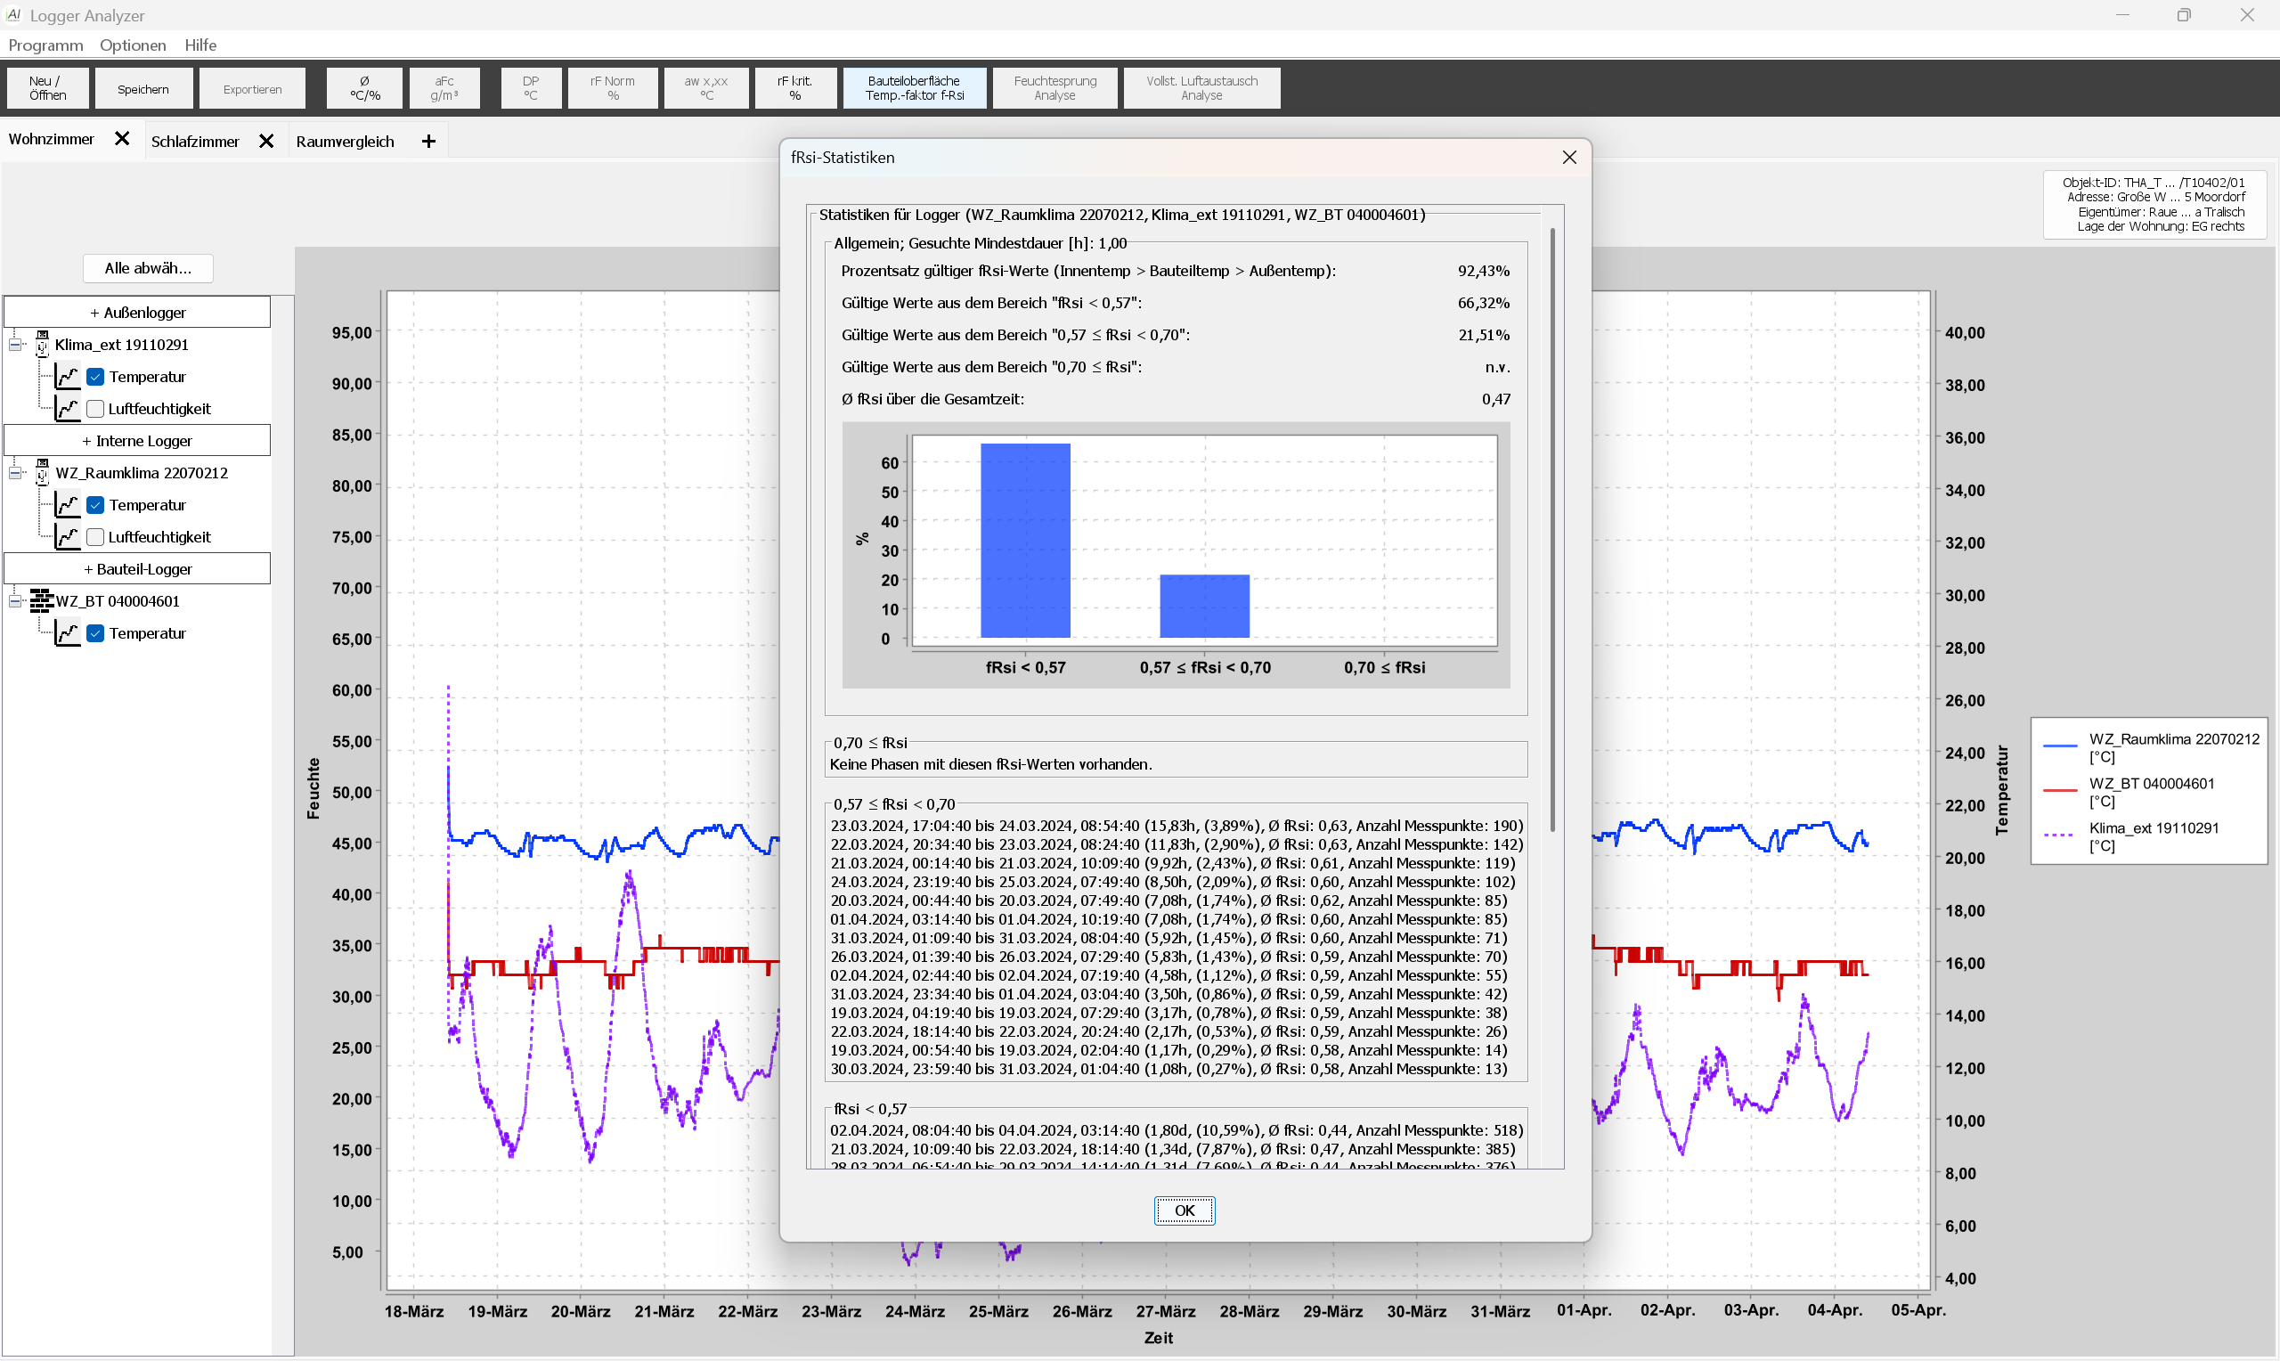Collapse the Klima_ext 19110291 tree node

point(15,345)
